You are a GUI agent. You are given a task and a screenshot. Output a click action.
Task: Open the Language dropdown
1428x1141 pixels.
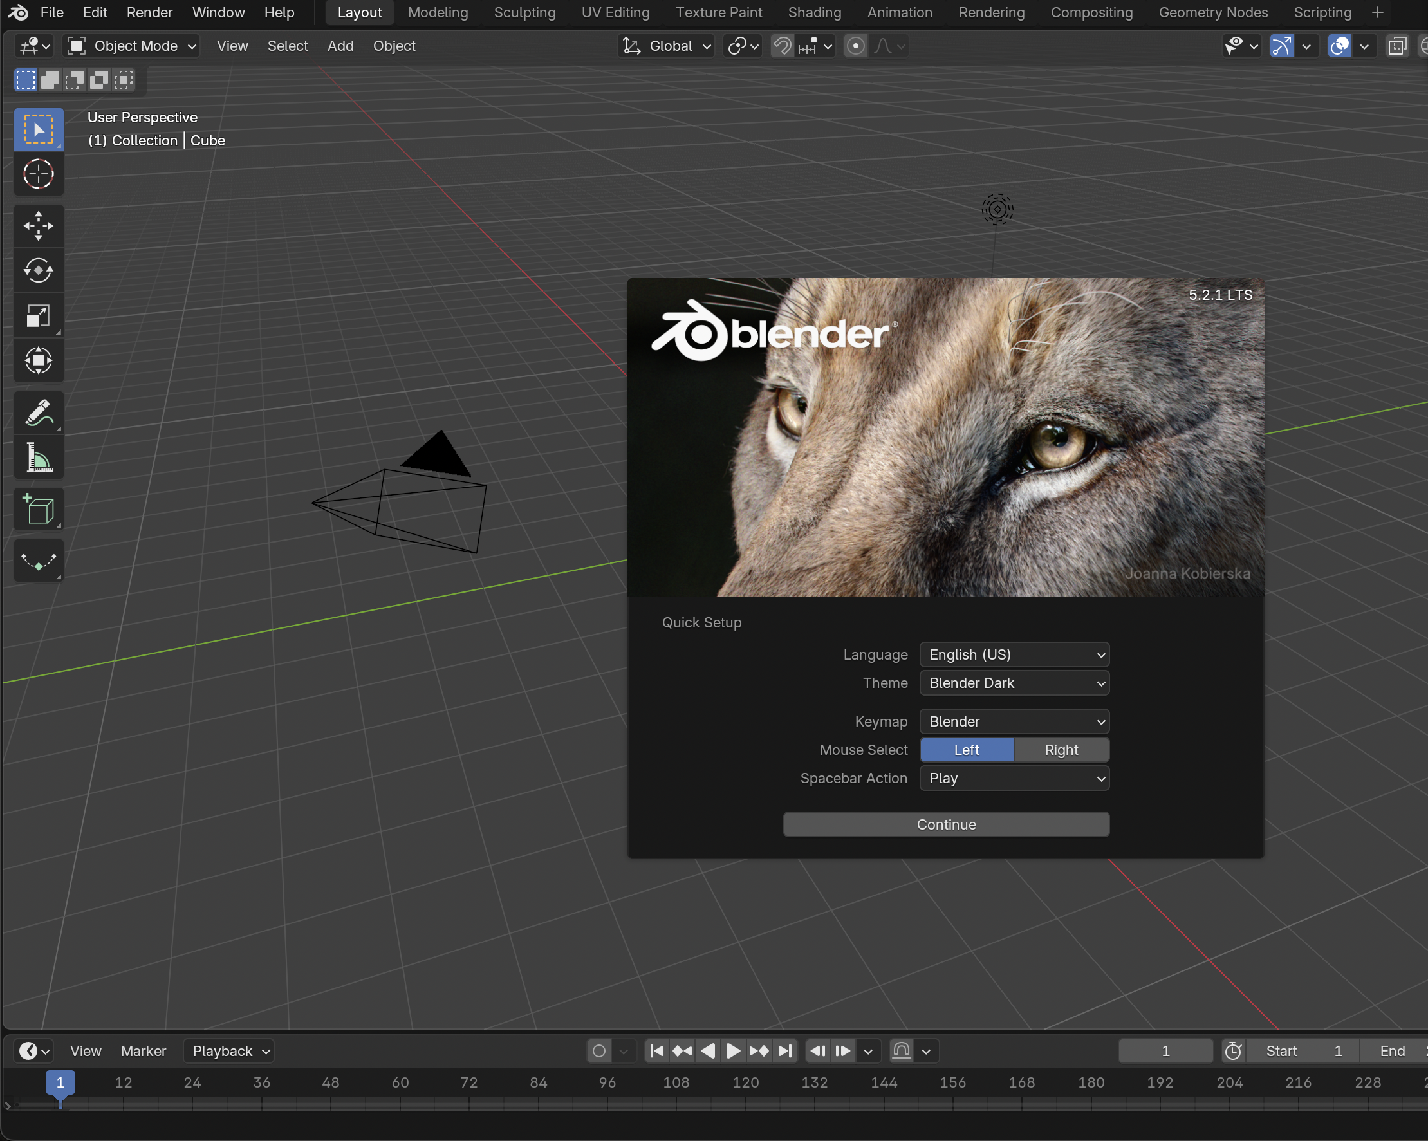click(x=1014, y=654)
